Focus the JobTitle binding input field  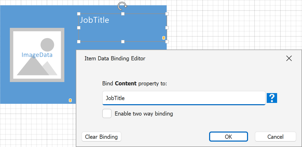(184, 98)
